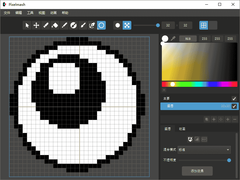The image size is (240, 180).
Task: Open the 动画 menu in menu bar
Action: [53, 13]
